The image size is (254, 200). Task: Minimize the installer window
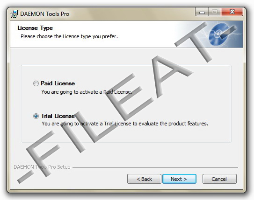click(x=202, y=12)
